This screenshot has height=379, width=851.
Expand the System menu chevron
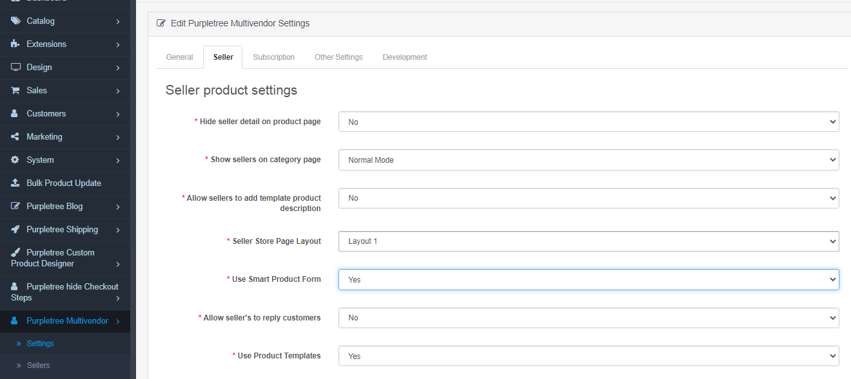point(118,160)
